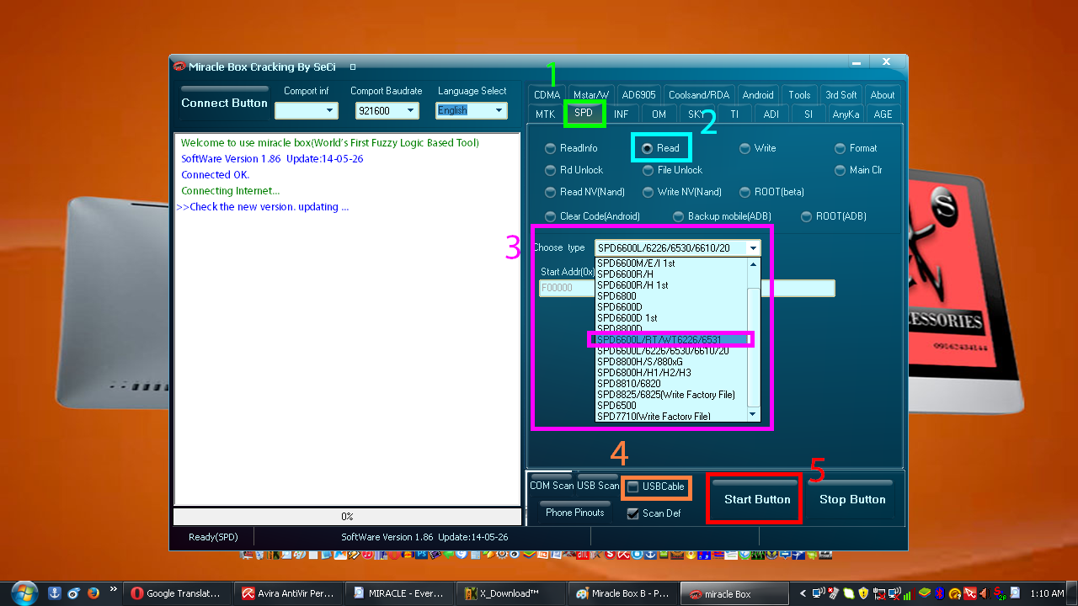Image resolution: width=1078 pixels, height=606 pixels.
Task: Launch Firefox from the quick launch bar
Action: click(x=93, y=593)
